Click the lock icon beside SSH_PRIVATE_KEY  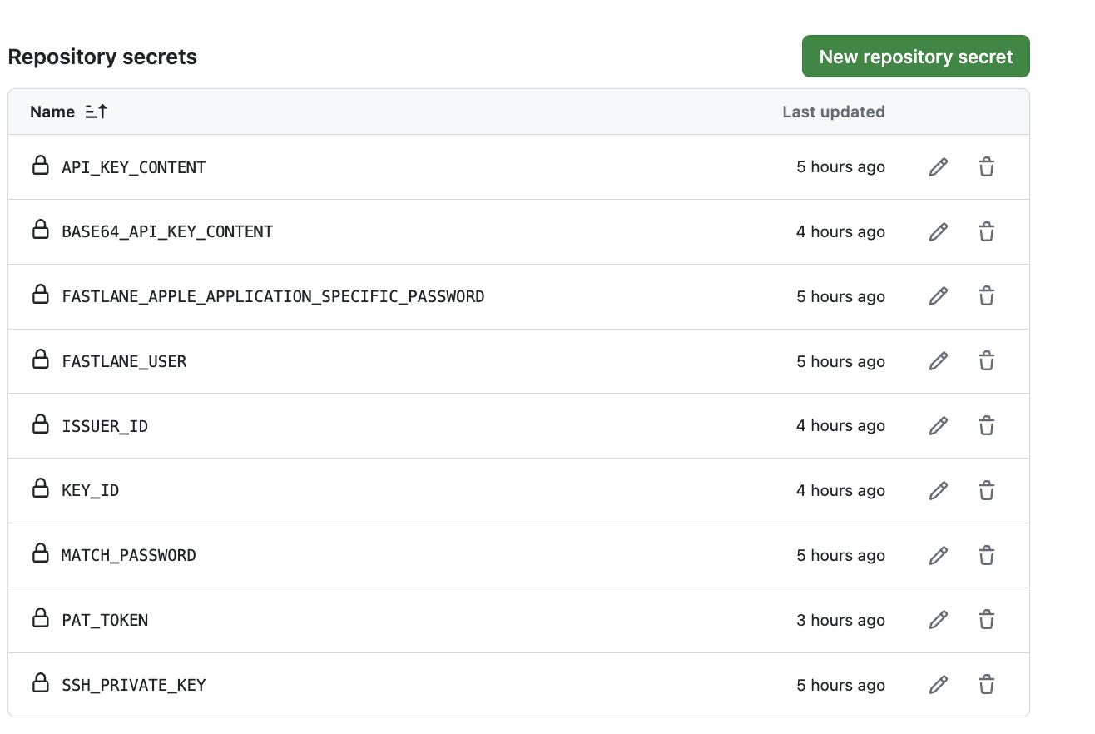pyautogui.click(x=40, y=682)
